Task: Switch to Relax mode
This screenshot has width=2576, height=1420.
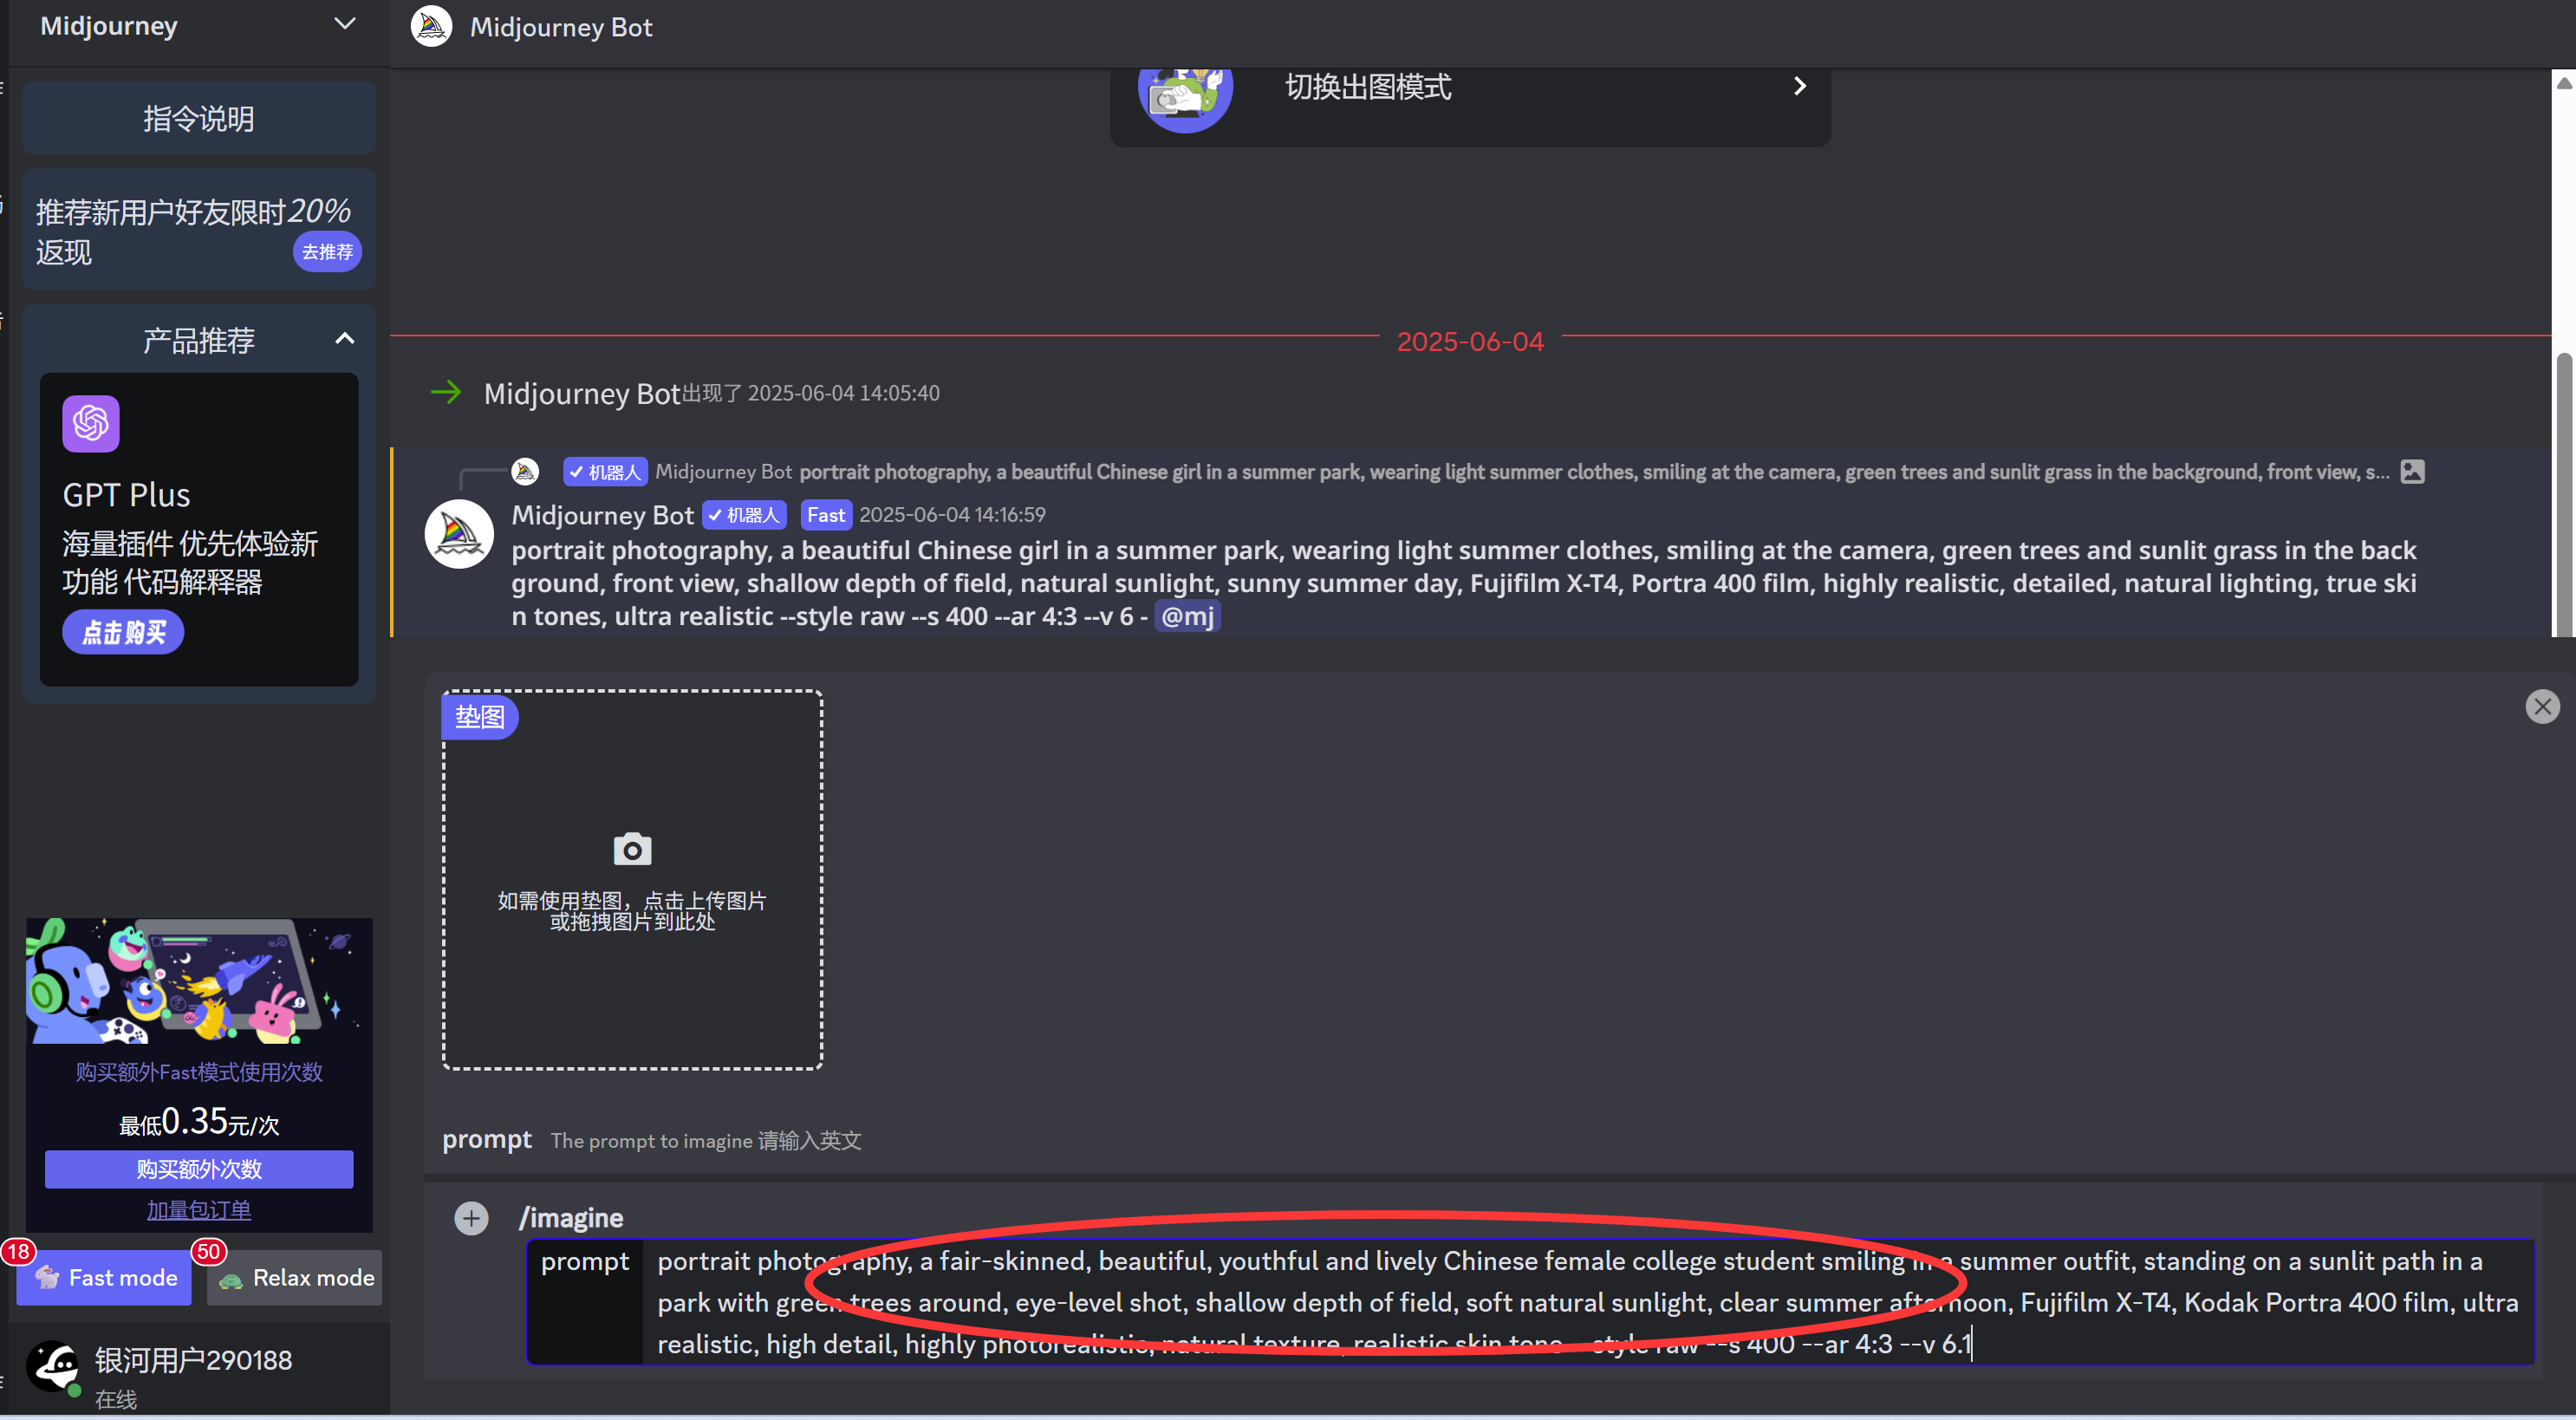Action: (295, 1277)
